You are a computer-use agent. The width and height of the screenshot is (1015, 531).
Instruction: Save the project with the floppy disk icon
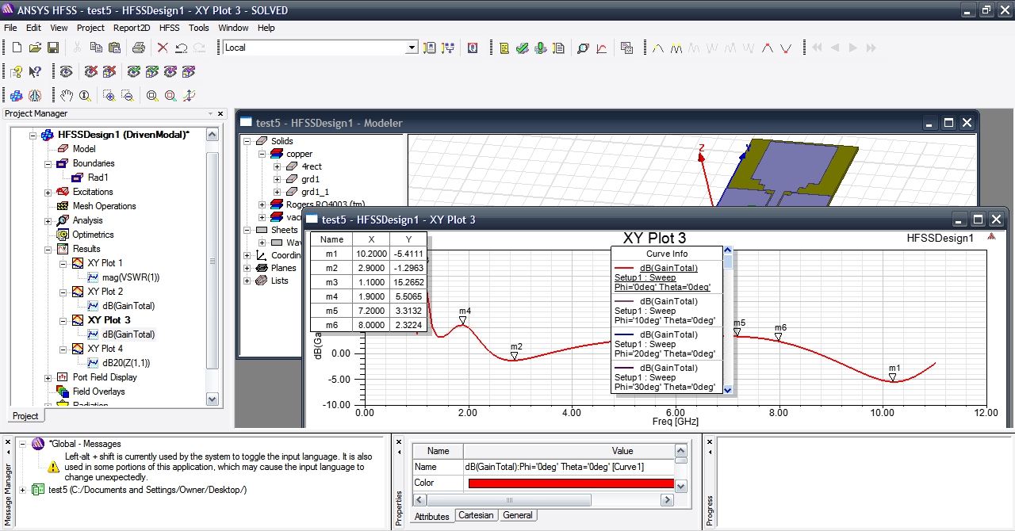(53, 48)
